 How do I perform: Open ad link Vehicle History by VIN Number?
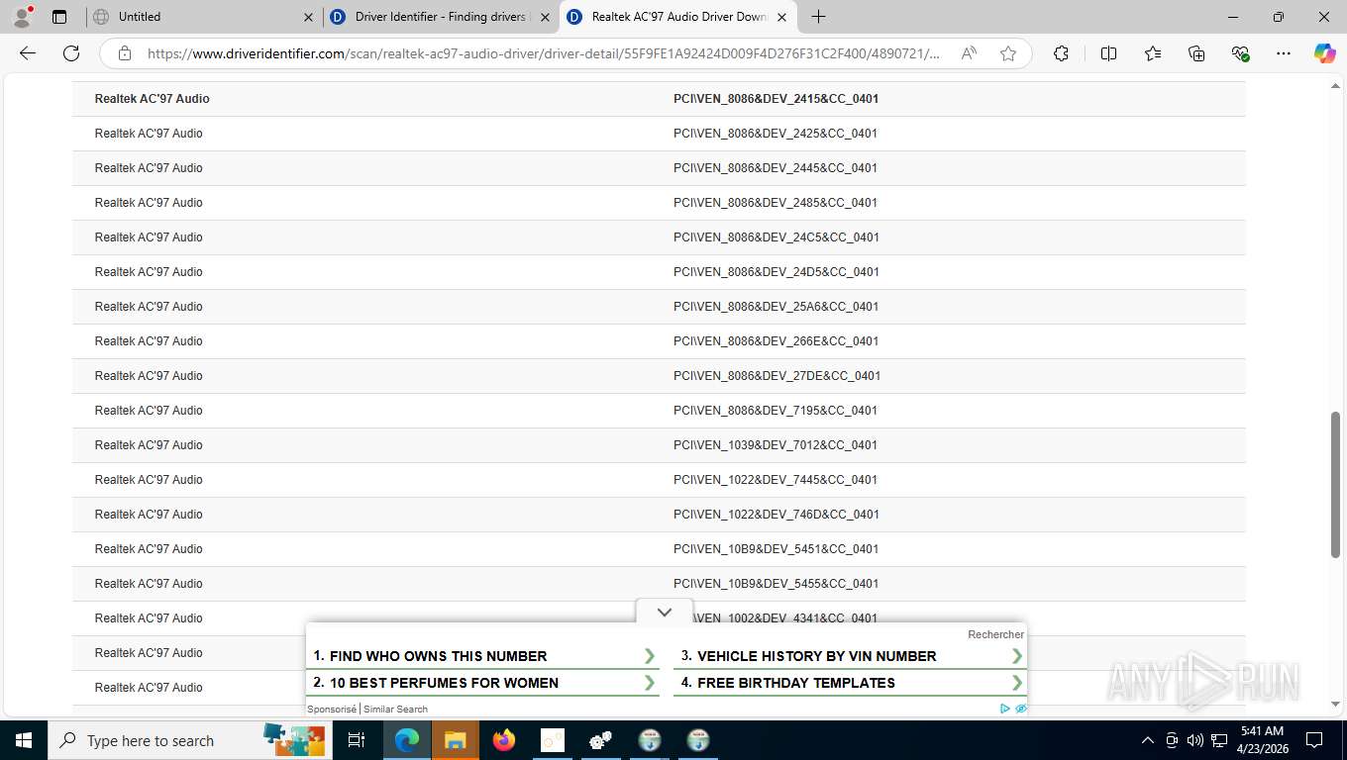click(851, 656)
